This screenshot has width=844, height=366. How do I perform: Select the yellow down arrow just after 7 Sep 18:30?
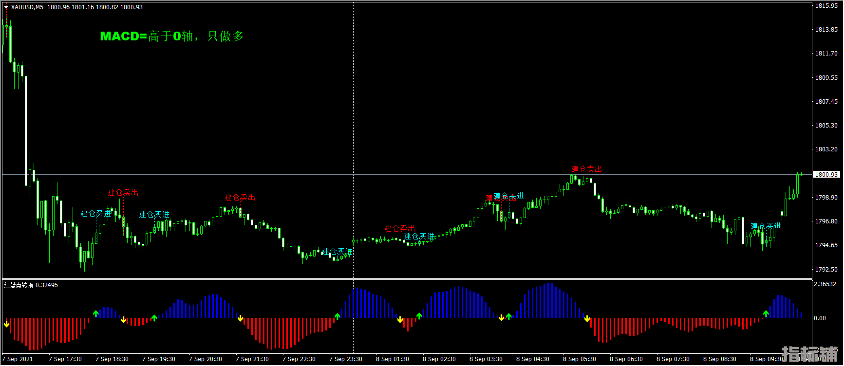tap(123, 320)
